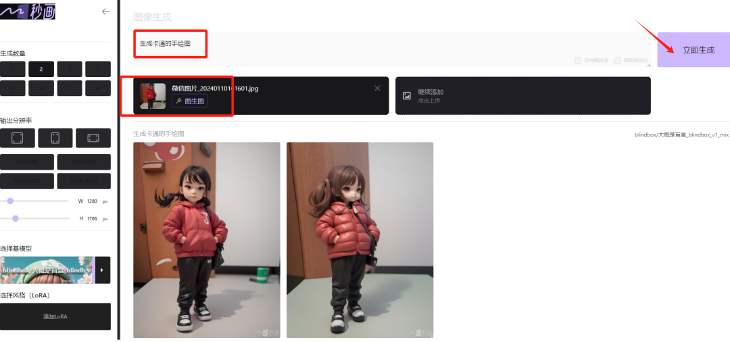
Task: Set generation count to 8
Action: (98, 88)
